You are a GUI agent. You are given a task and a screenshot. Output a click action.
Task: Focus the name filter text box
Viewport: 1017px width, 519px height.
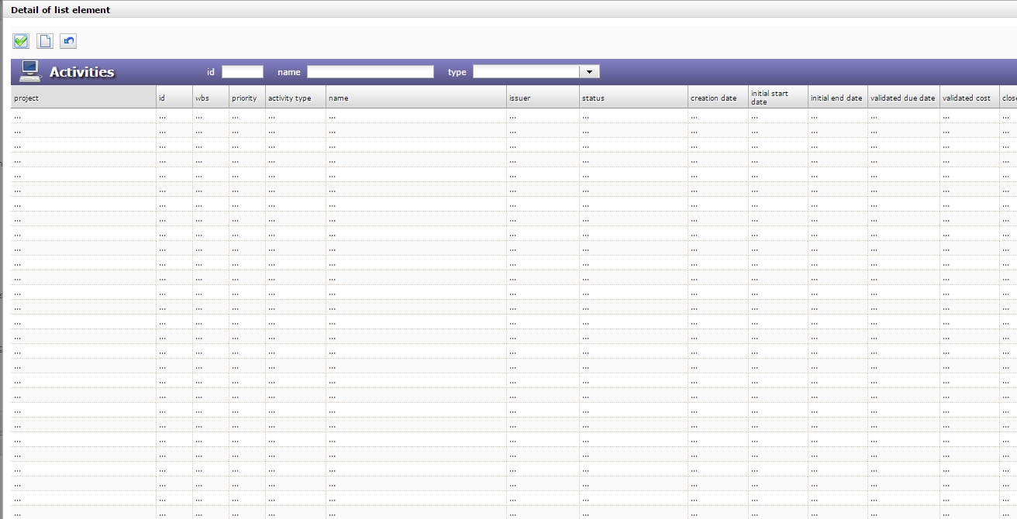370,71
